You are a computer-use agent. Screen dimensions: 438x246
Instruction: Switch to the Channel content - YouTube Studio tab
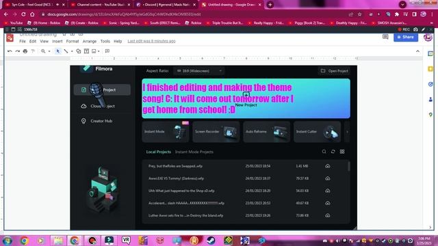coord(101,5)
